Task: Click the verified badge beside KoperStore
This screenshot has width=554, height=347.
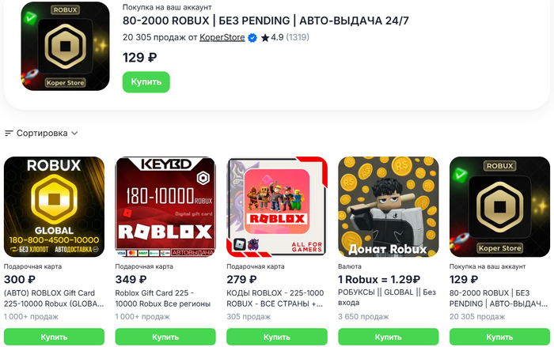Action: tap(252, 37)
